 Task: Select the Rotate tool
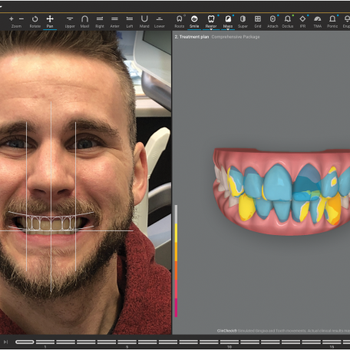(35, 22)
